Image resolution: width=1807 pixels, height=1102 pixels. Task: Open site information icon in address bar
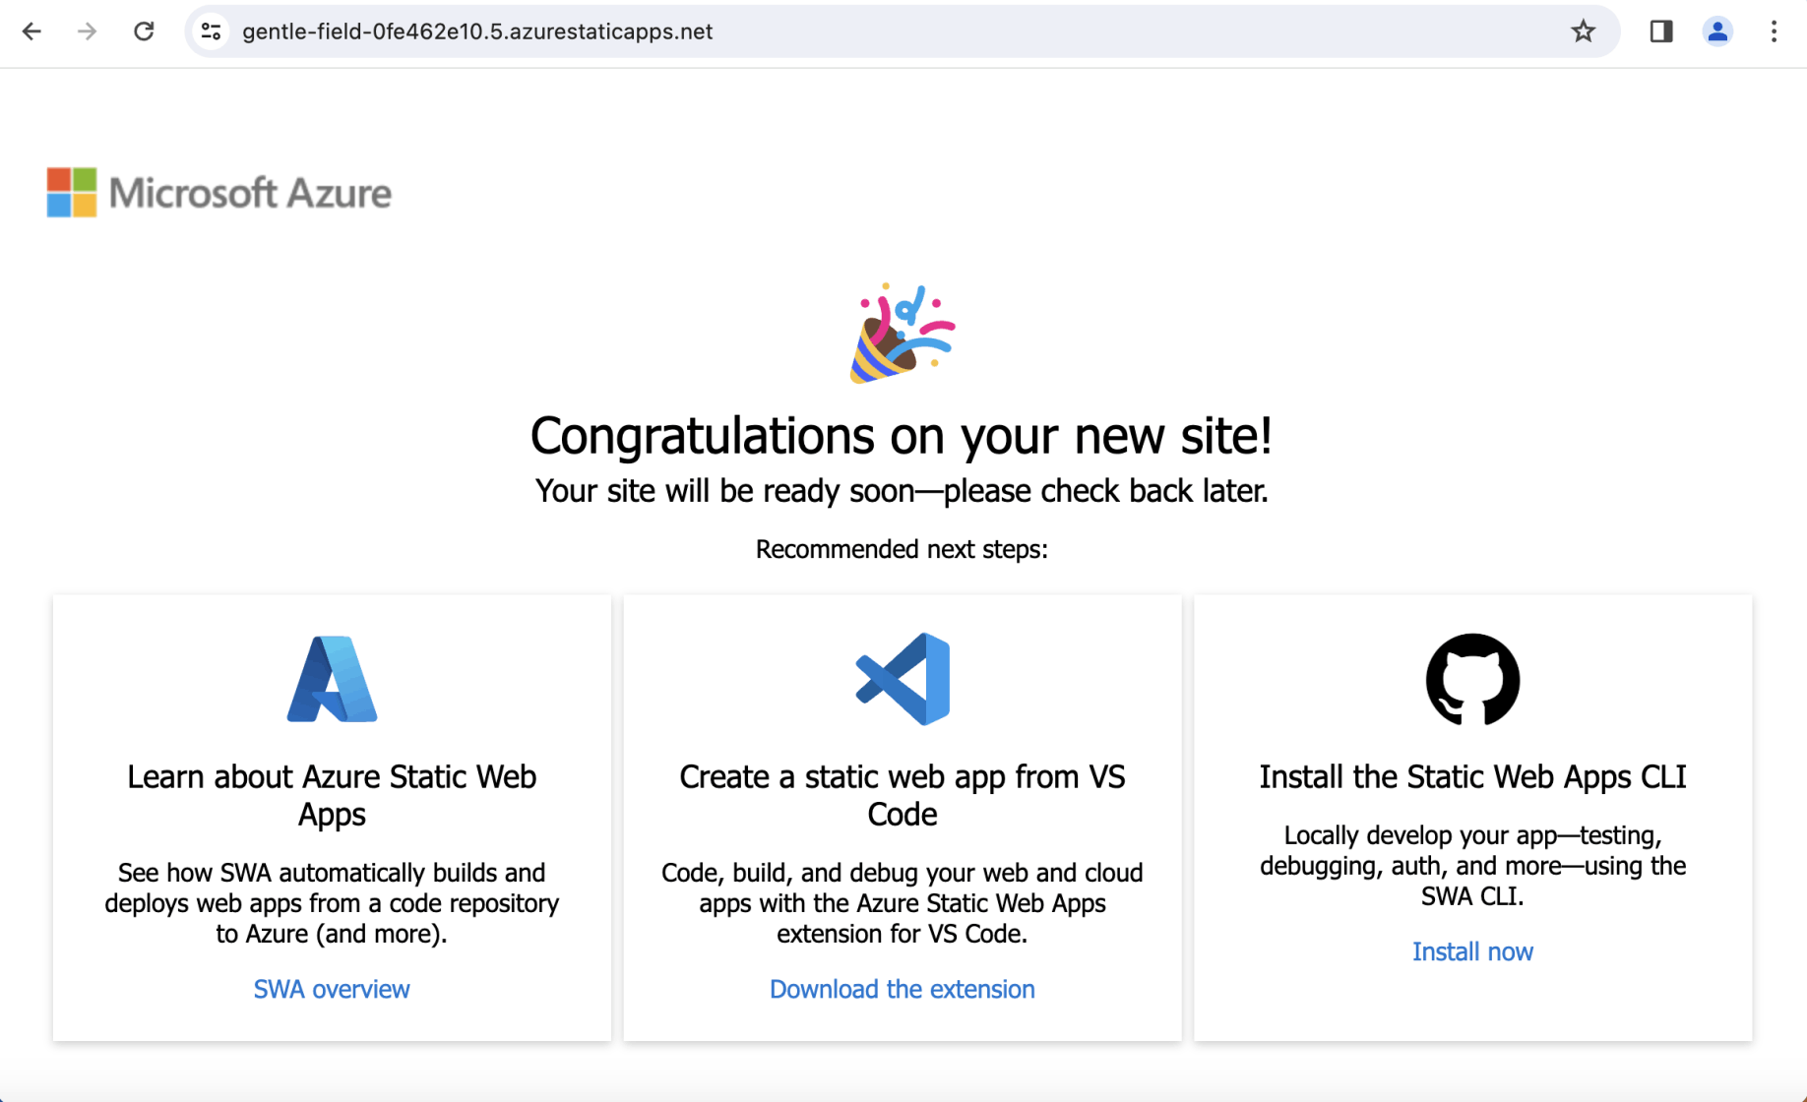click(211, 31)
